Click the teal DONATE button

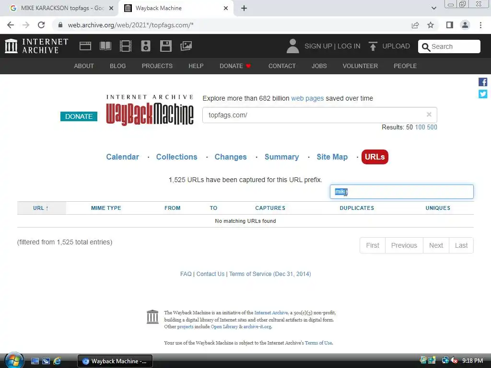click(x=79, y=116)
